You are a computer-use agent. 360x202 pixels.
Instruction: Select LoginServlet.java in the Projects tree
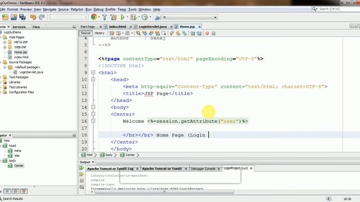coord(31,72)
